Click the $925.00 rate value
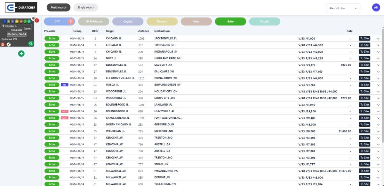Viewport: 384px width, 186px height. (x=346, y=65)
